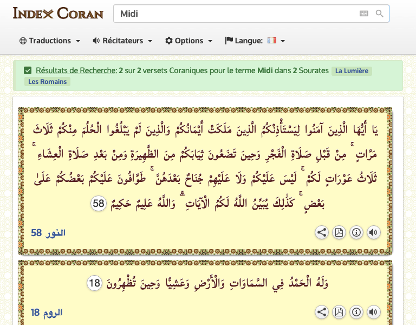
Task: Open PDF export for verse An-Nur 58
Action: [x=339, y=233]
